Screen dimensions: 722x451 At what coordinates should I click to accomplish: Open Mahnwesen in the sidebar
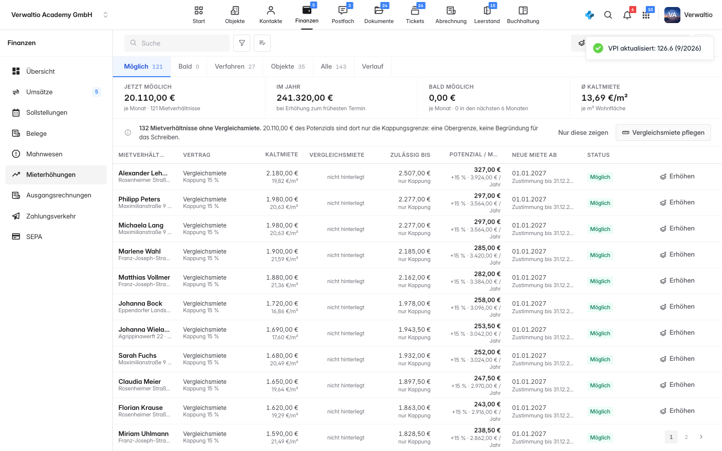pyautogui.click(x=56, y=154)
